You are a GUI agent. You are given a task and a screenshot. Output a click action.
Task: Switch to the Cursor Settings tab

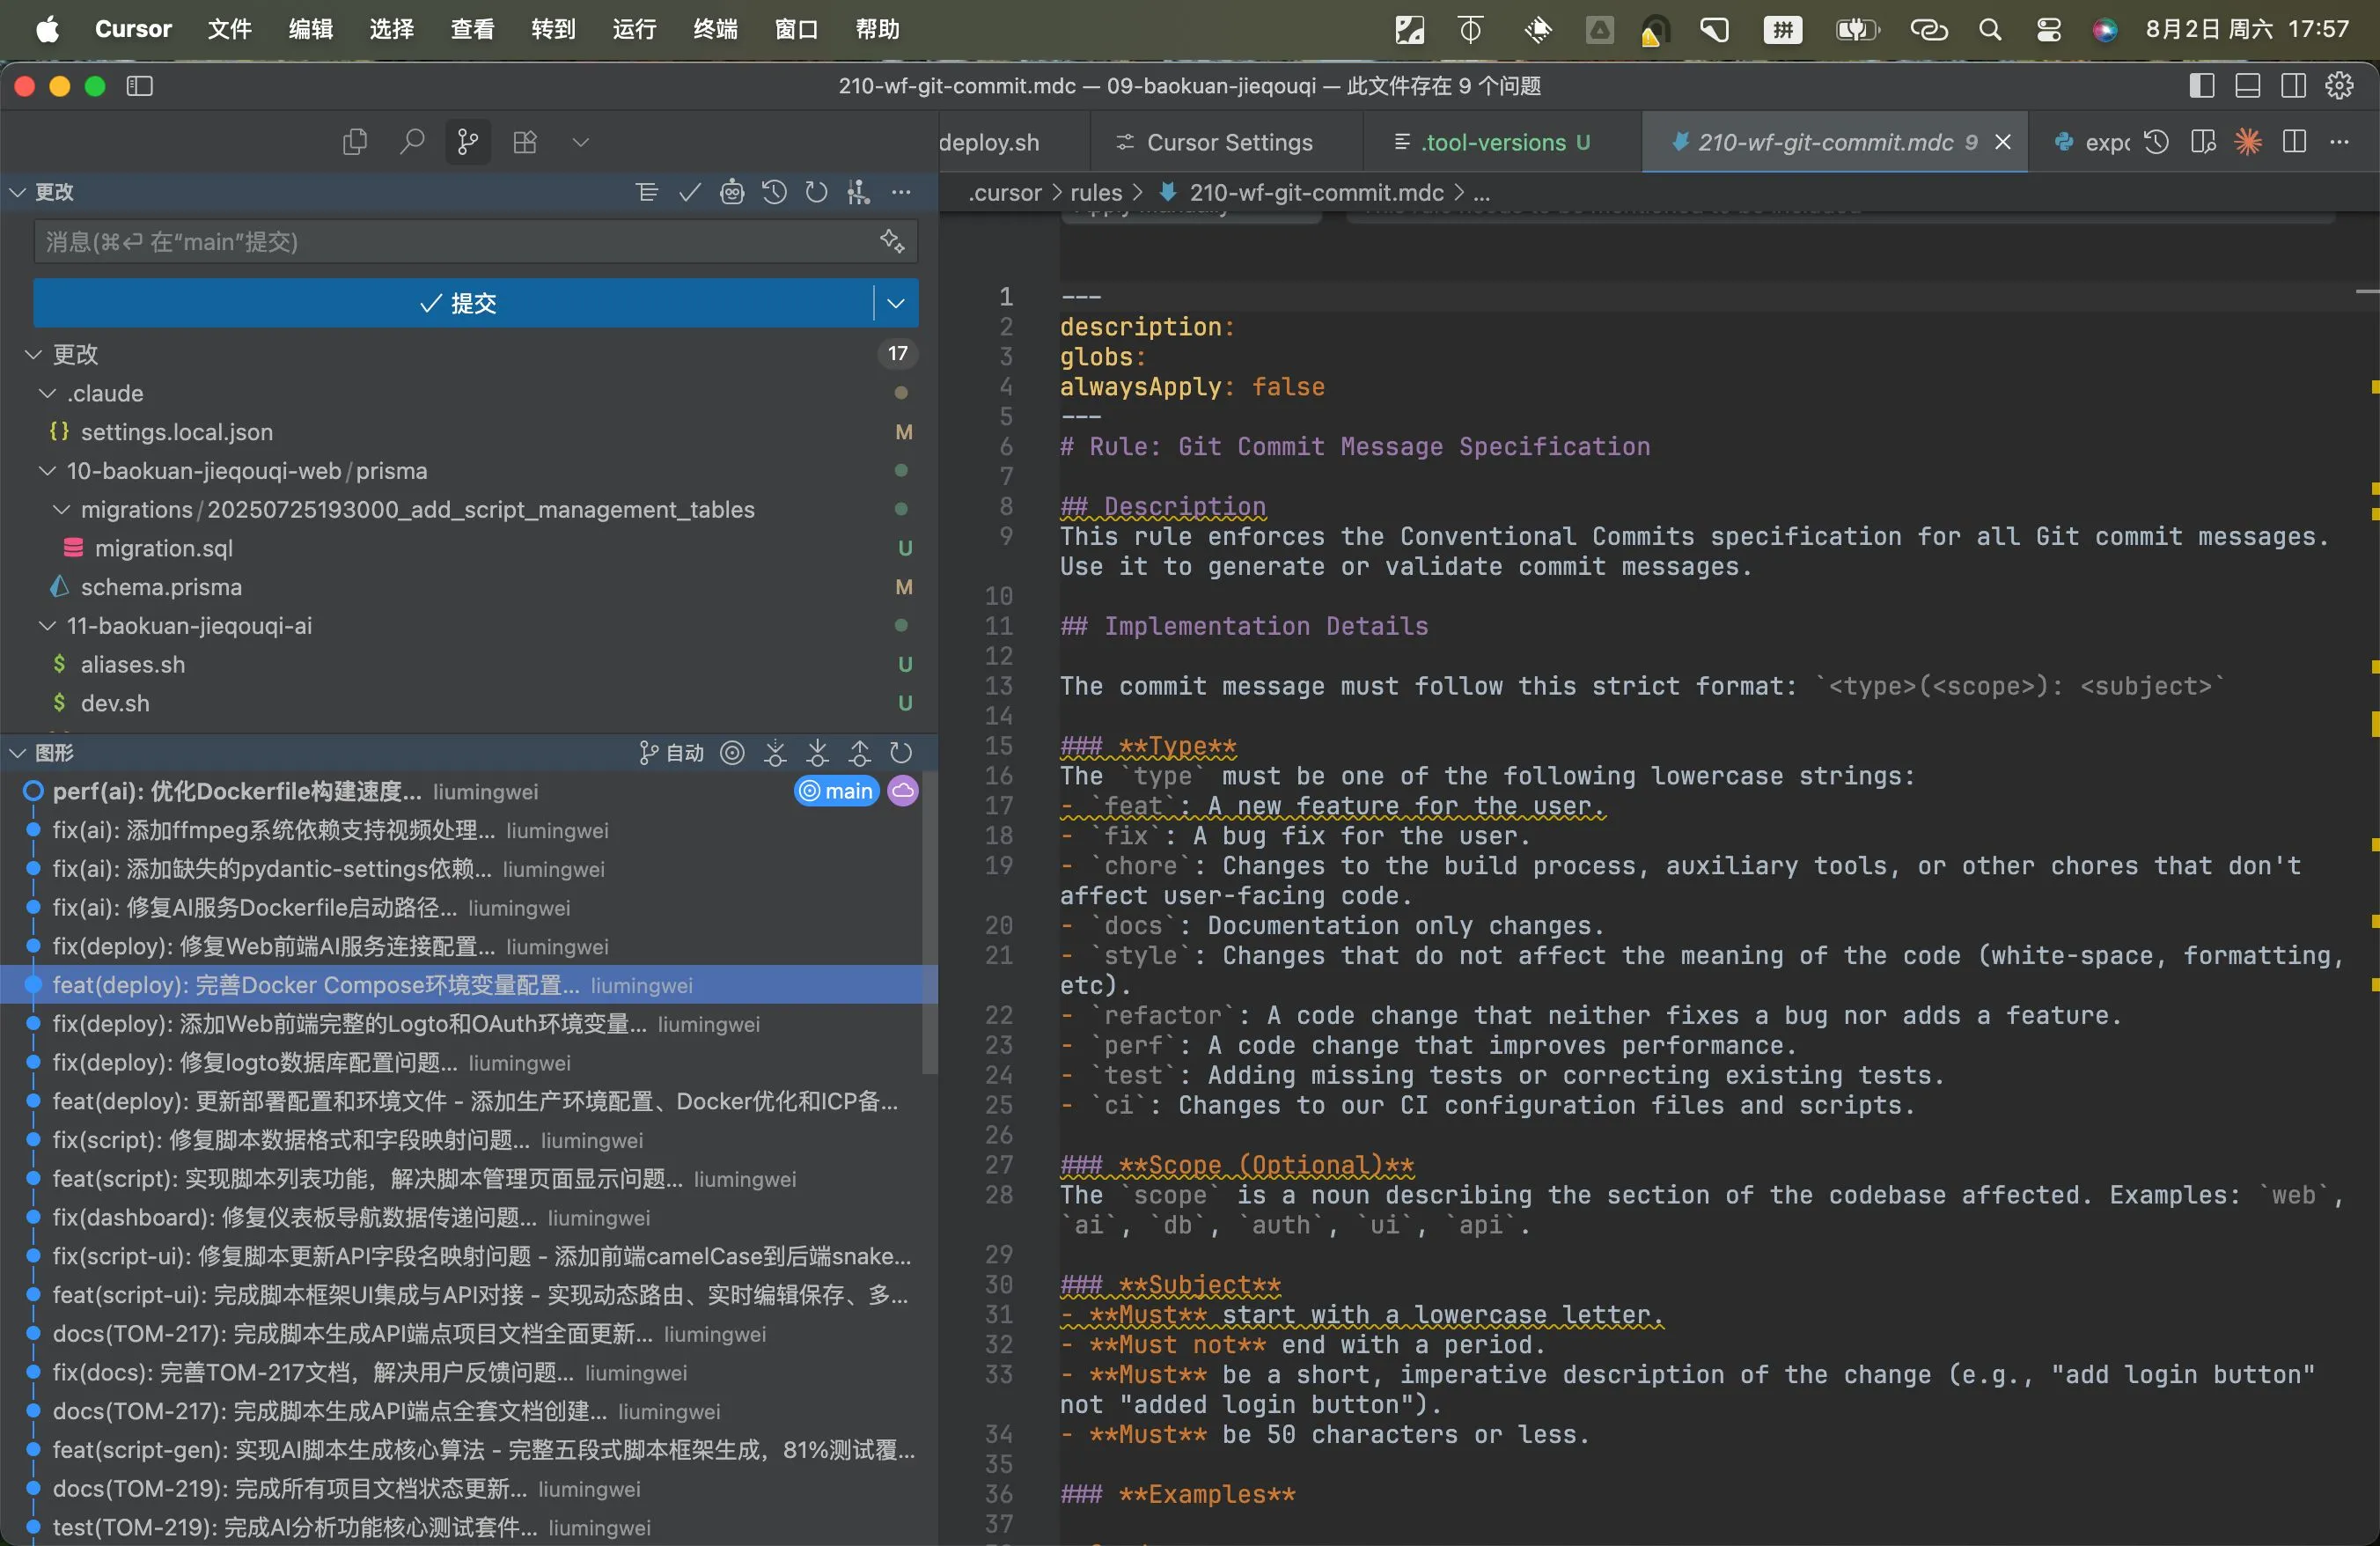click(x=1228, y=142)
